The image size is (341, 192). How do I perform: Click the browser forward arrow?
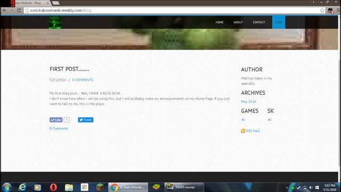[12, 10]
